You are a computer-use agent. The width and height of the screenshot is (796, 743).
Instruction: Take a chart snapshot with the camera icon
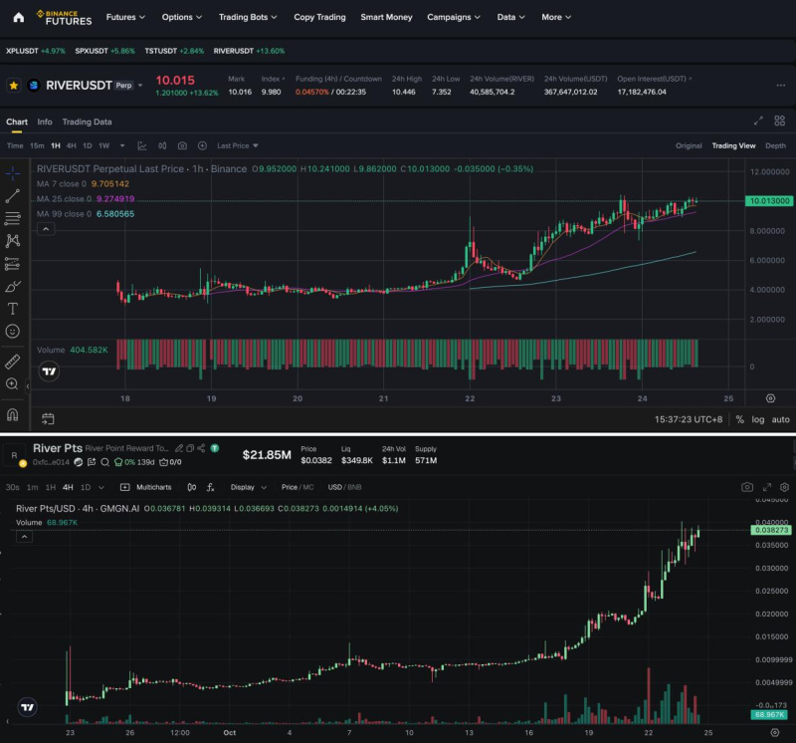click(181, 146)
